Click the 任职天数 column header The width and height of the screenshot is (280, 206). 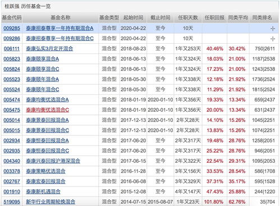[188, 18]
